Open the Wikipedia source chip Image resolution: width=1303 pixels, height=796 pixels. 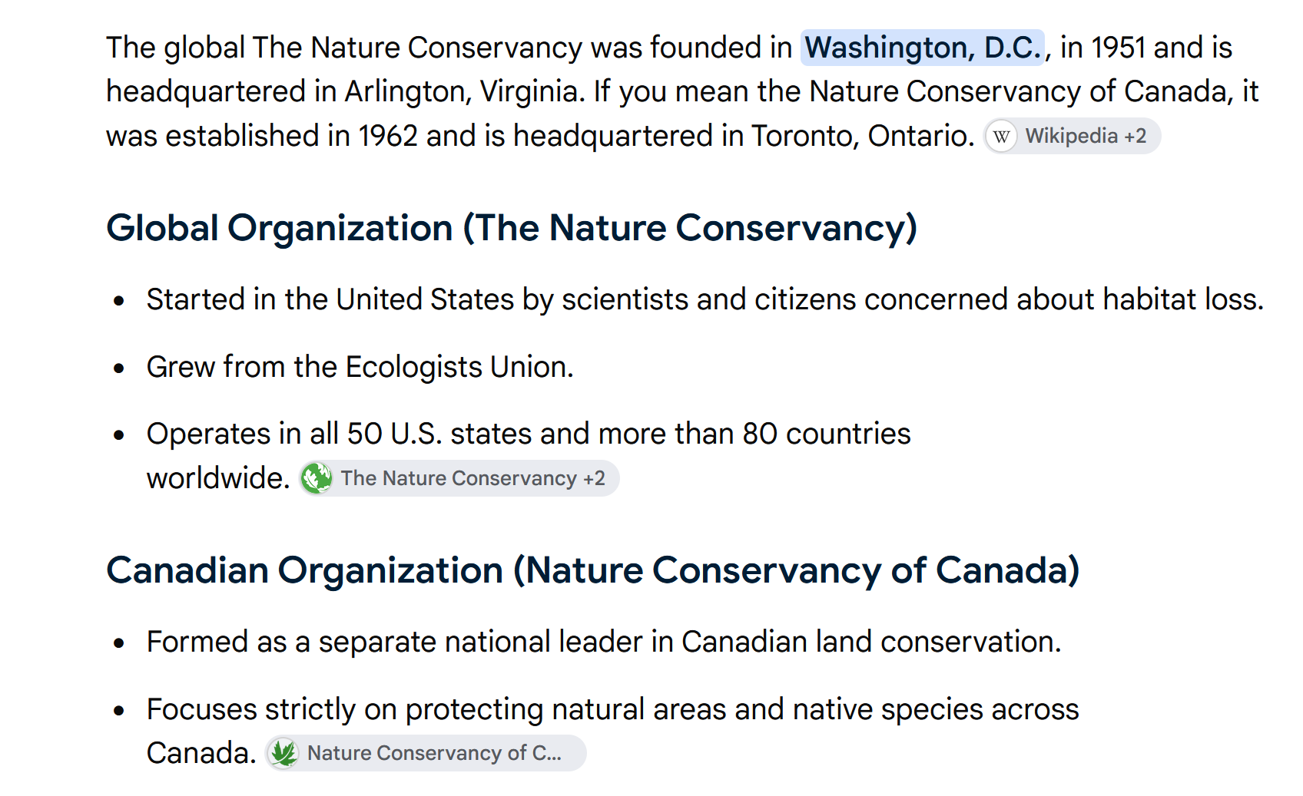point(1073,137)
